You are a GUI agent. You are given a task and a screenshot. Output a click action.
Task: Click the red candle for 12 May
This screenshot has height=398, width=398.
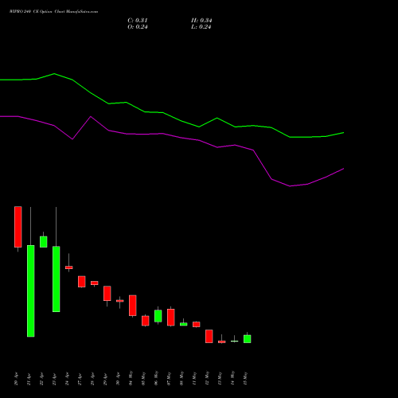pos(209,337)
